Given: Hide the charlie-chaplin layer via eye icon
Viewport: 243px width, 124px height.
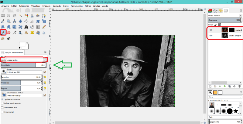Looking at the screenshot, I should (211, 36).
